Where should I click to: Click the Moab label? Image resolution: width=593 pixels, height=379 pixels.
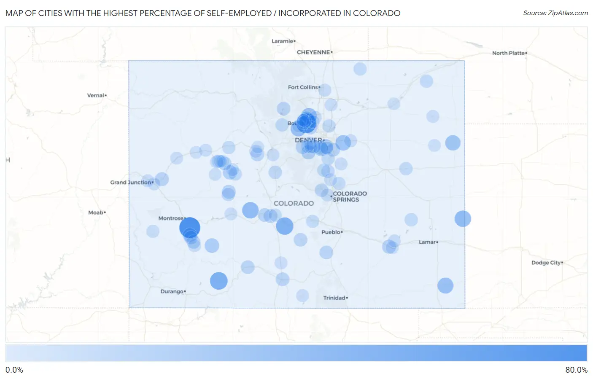tap(97, 212)
